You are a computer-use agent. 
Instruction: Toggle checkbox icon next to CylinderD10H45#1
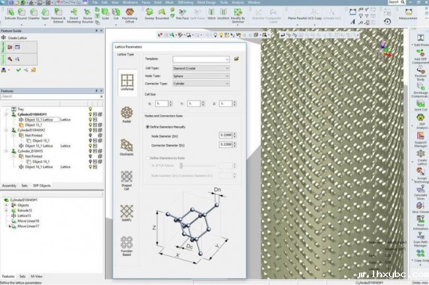(95, 115)
